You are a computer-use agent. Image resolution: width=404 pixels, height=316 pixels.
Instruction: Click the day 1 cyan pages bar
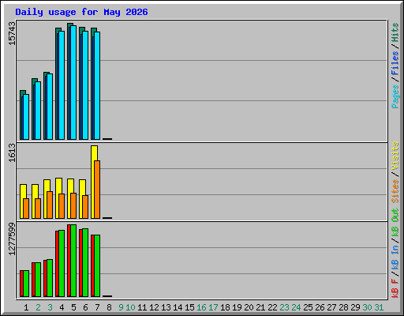[x=26, y=117]
